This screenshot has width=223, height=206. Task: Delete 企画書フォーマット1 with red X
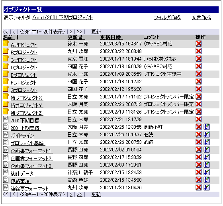199,150
